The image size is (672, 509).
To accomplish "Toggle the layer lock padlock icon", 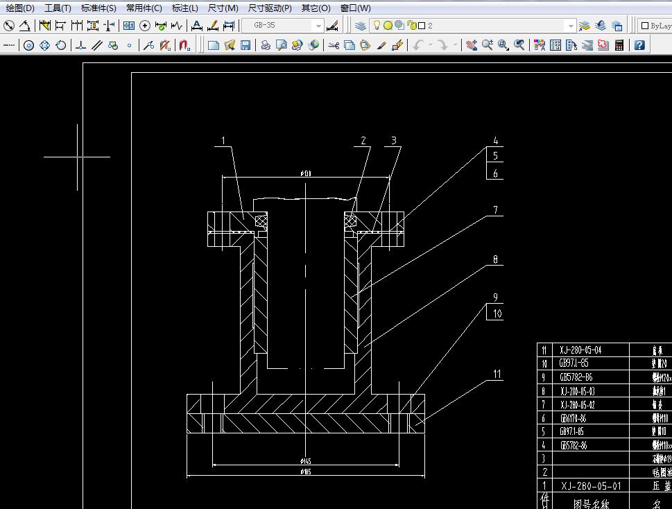I will [412, 25].
